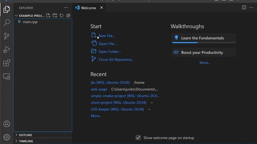Click the Start heading text
This screenshot has width=257, height=144.
[x=96, y=26]
